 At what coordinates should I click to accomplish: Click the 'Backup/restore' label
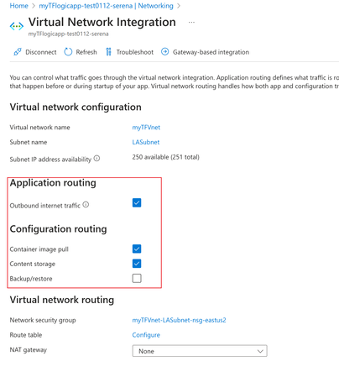(31, 279)
